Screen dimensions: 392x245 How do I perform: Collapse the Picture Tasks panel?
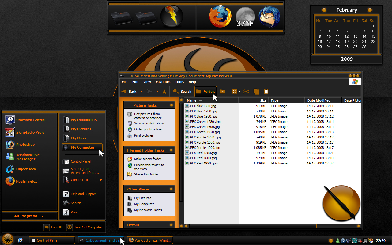[x=171, y=105]
